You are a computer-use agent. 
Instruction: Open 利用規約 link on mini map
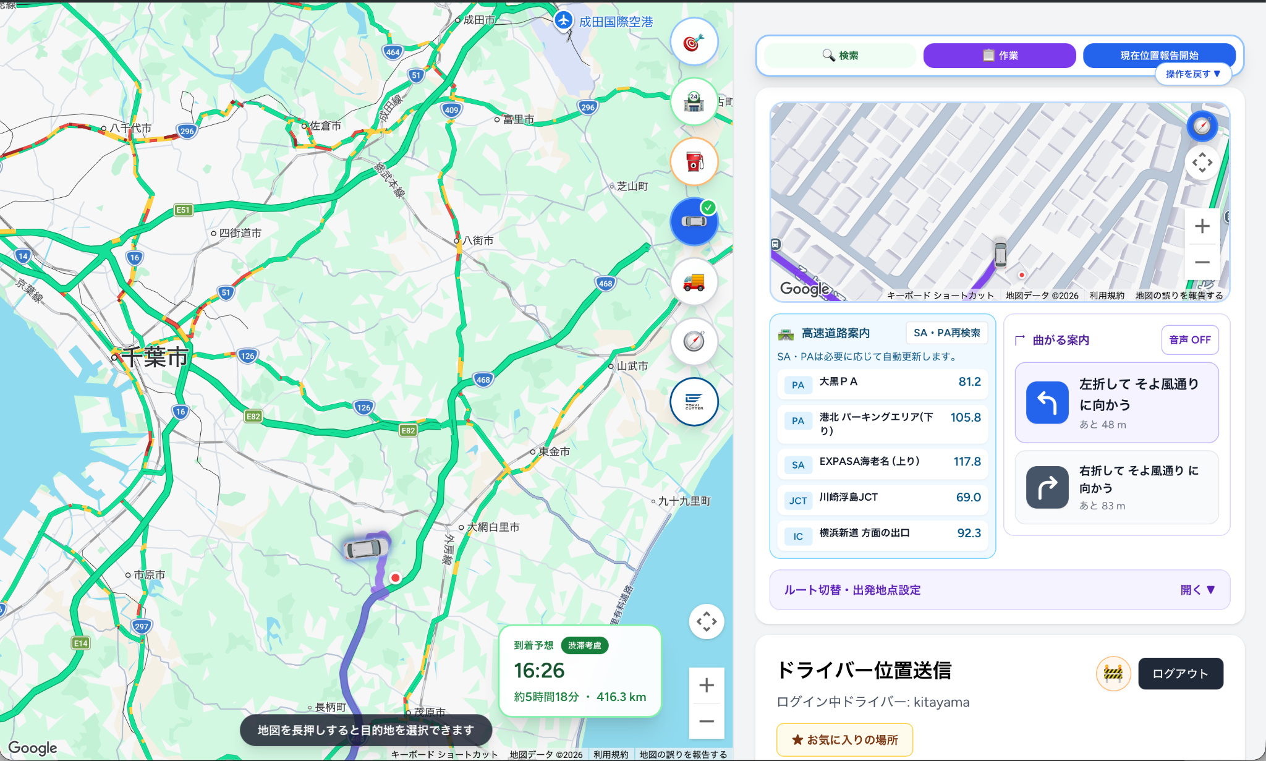tap(1107, 295)
